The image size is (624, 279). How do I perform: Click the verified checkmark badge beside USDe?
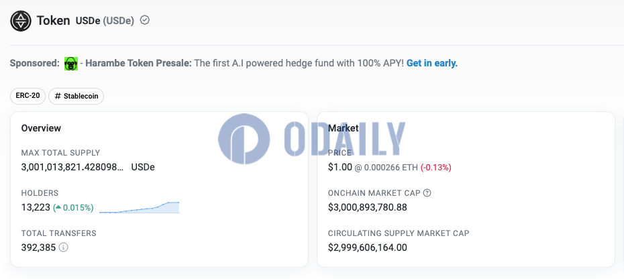145,20
